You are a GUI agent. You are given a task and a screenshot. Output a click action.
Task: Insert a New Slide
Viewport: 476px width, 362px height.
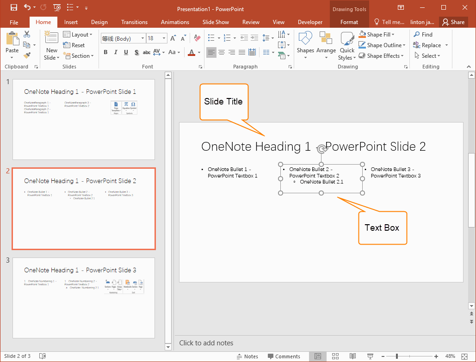click(51, 45)
